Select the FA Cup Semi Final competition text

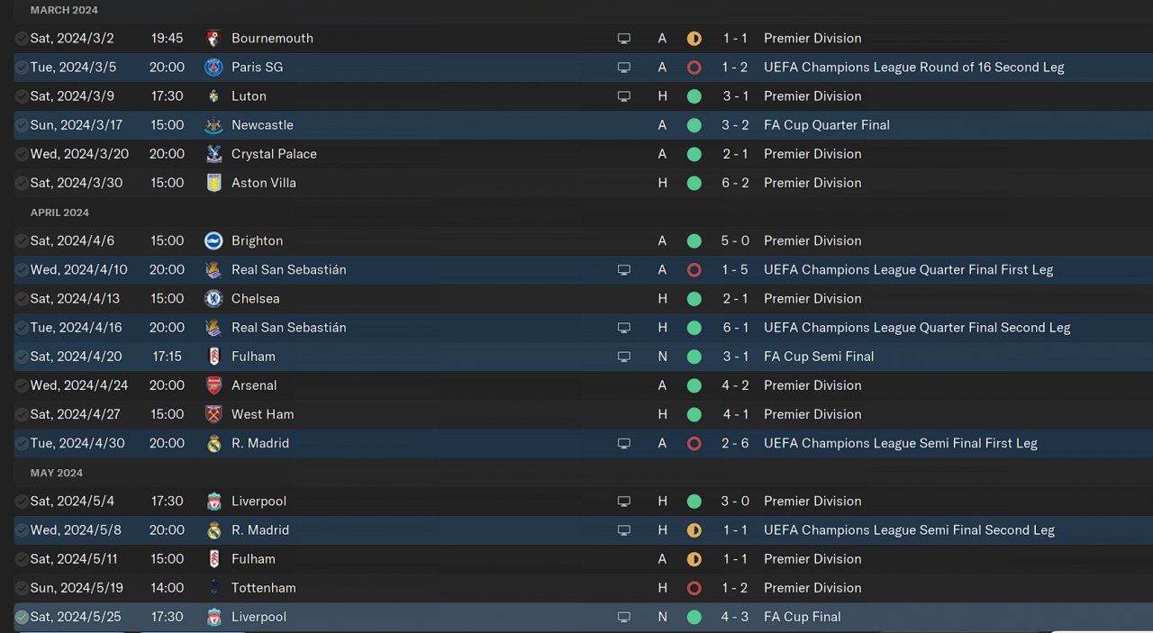tap(819, 357)
